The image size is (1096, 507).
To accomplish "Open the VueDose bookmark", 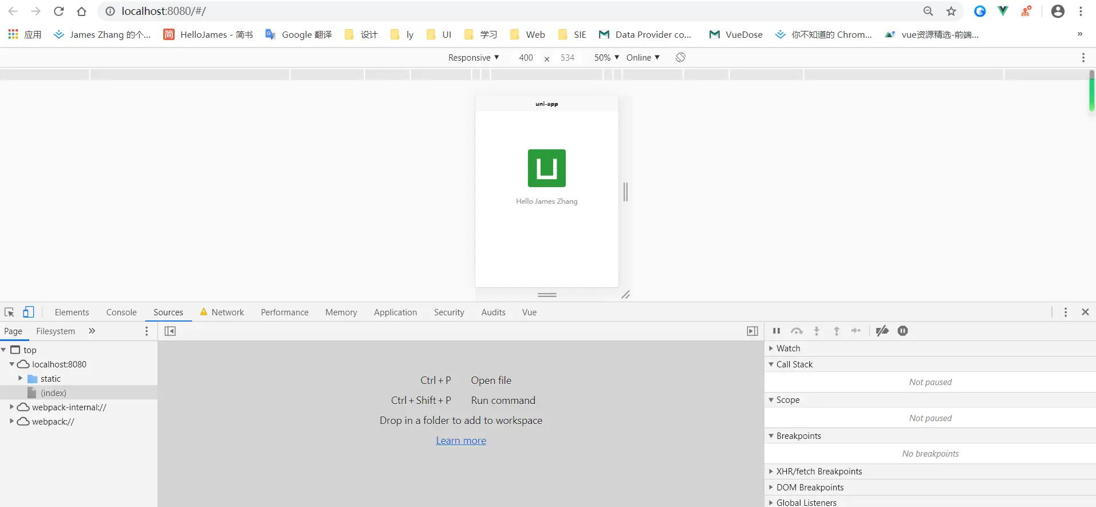I will tap(736, 34).
